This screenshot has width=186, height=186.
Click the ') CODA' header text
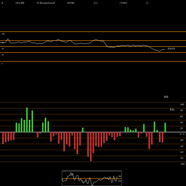point(123,3)
